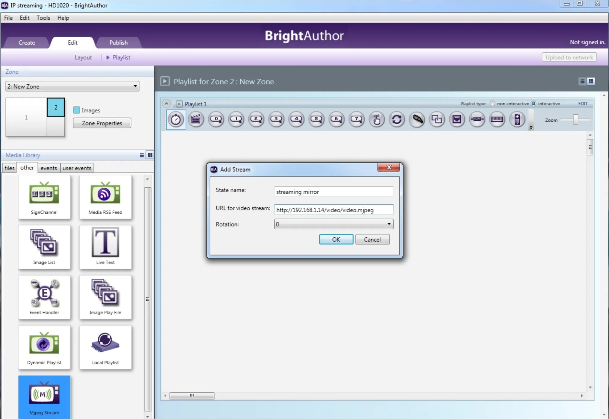Click Upload to network button
Screen dimensions: 609x419
pyautogui.click(x=569, y=57)
